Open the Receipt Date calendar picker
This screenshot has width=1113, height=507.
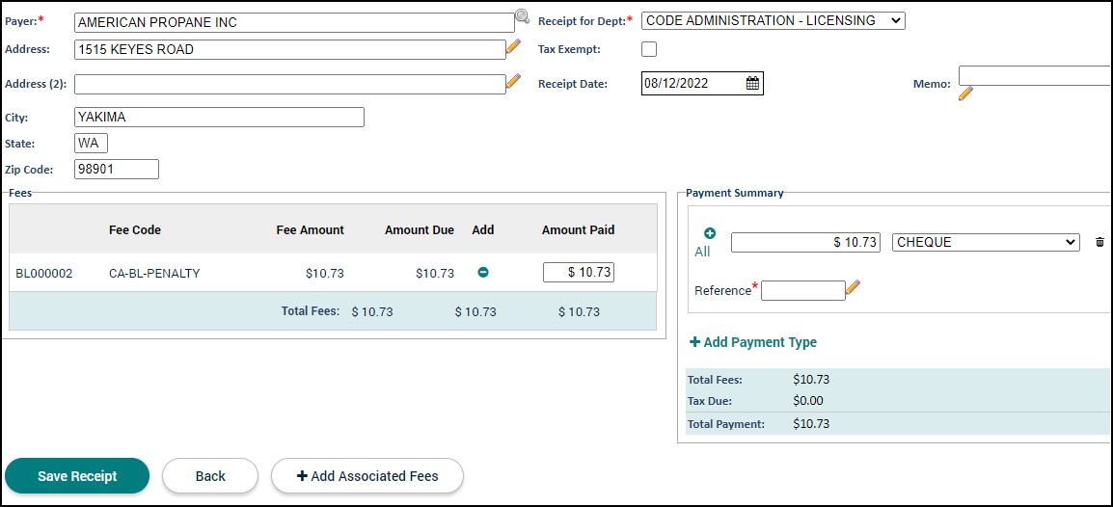pyautogui.click(x=752, y=83)
